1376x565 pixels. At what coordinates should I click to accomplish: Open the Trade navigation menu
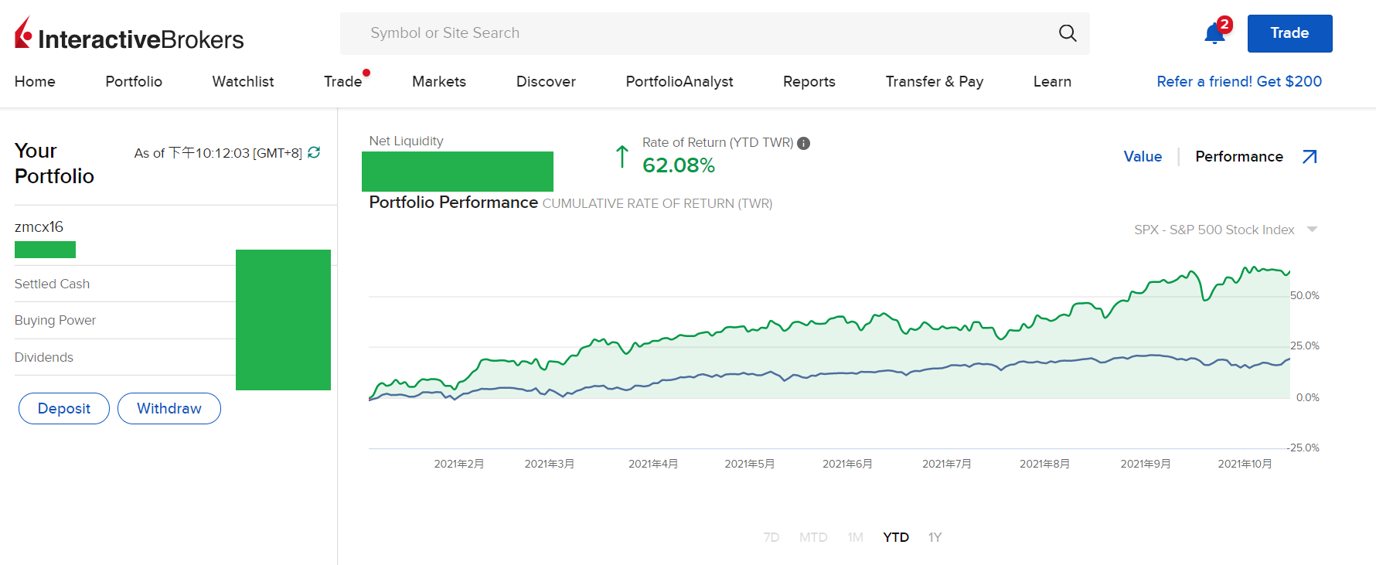342,82
